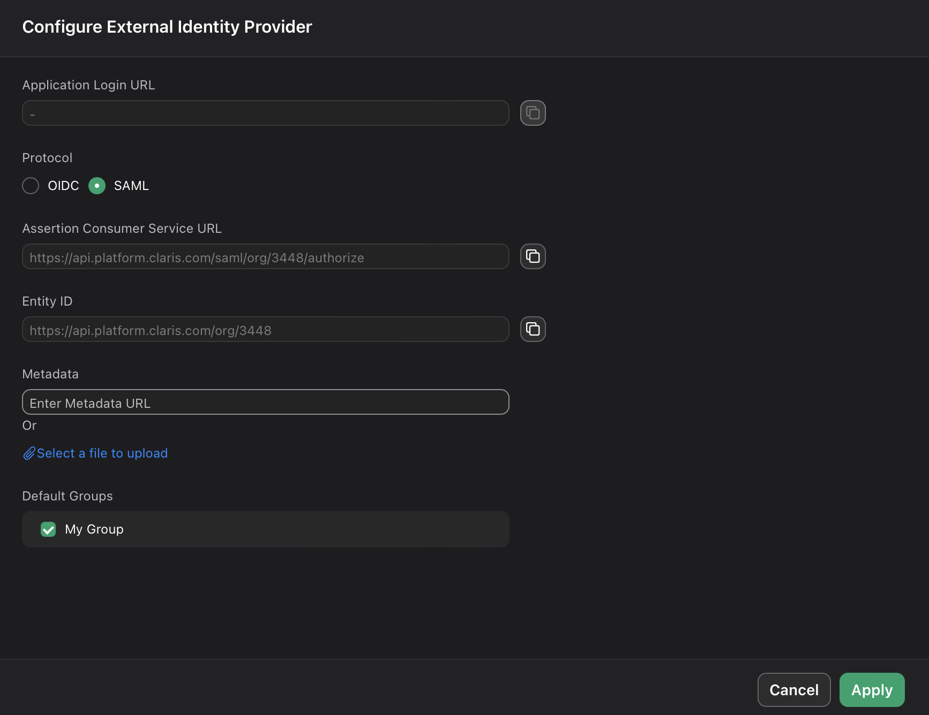The image size is (929, 715).
Task: Focus the Application Login URL field
Action: coord(265,113)
